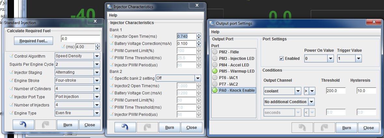The height and width of the screenshot is (138, 384).
Task: Open the Control Algorithm dropdown
Action: (97, 56)
